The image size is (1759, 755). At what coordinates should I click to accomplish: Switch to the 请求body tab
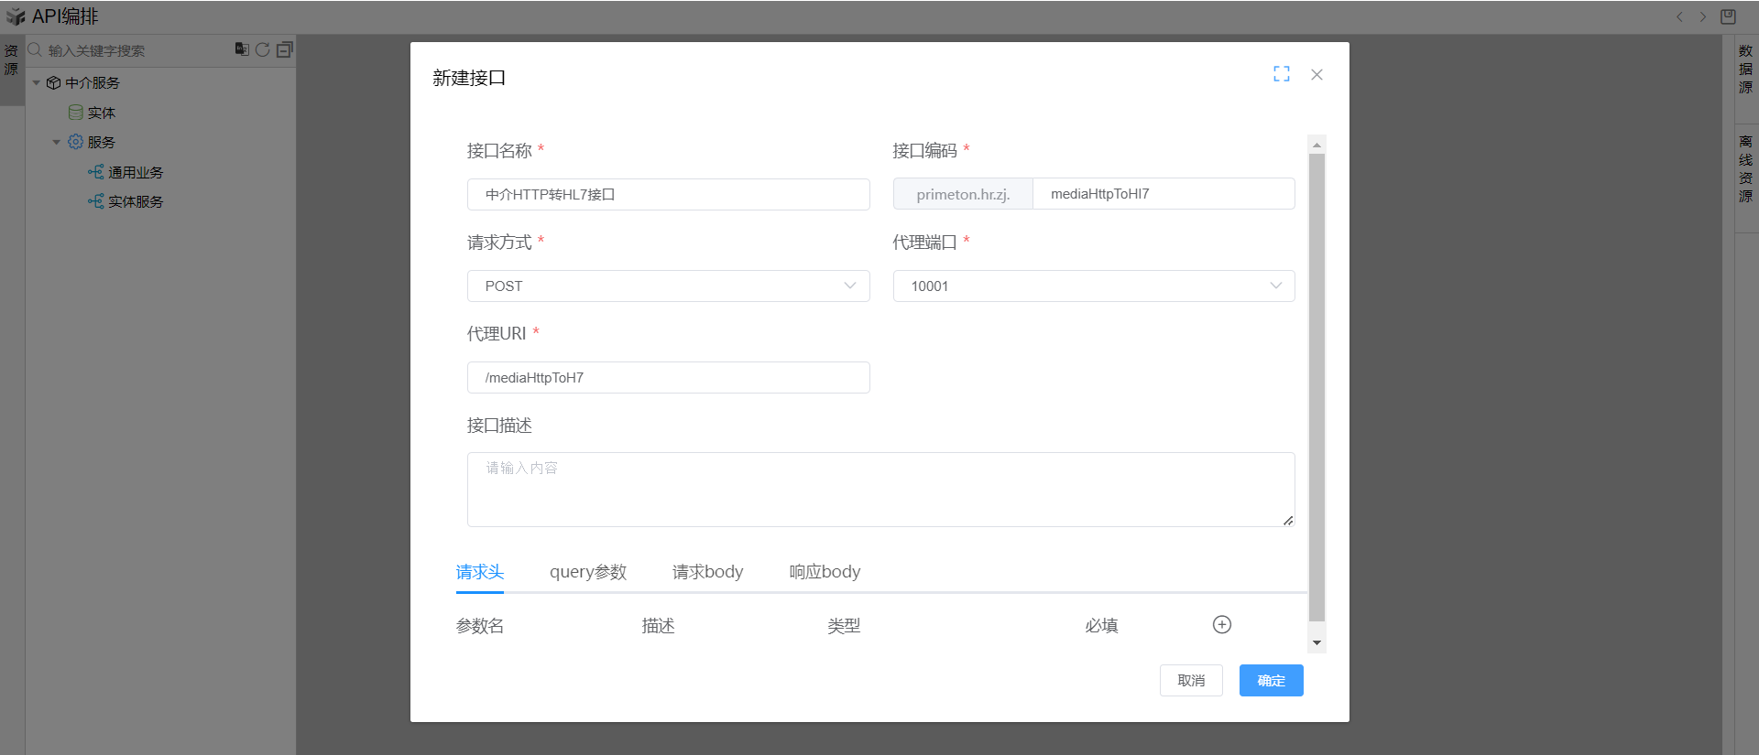point(707,572)
